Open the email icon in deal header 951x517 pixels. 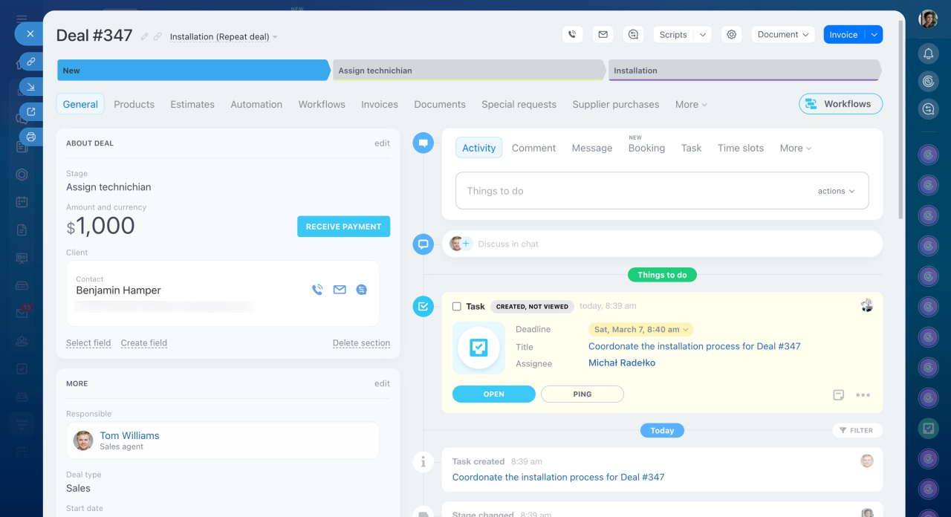coord(603,34)
